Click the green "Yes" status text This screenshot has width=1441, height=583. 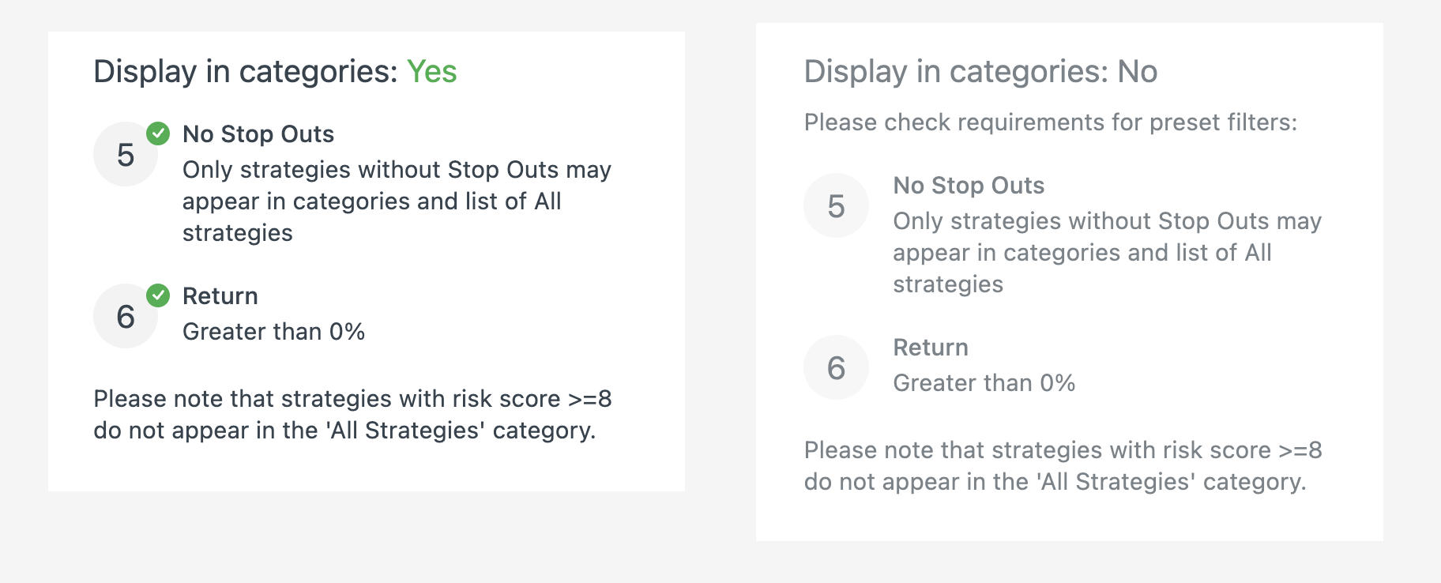[x=431, y=71]
